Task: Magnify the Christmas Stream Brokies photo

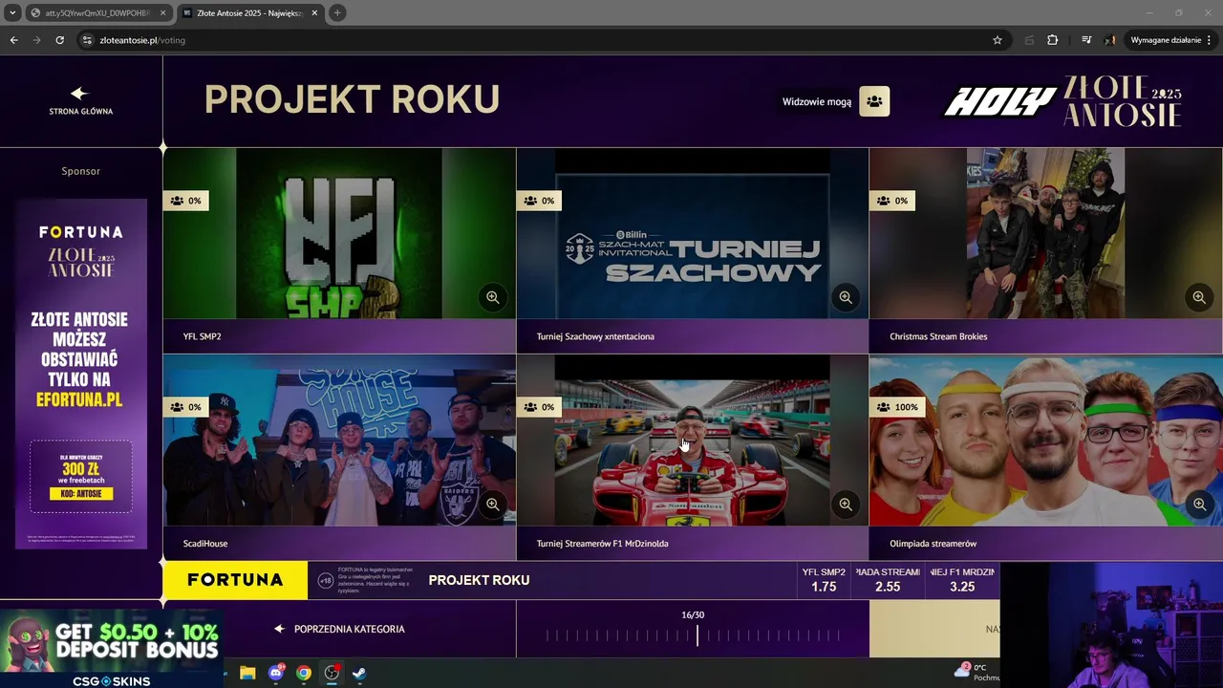Action: tap(1198, 297)
